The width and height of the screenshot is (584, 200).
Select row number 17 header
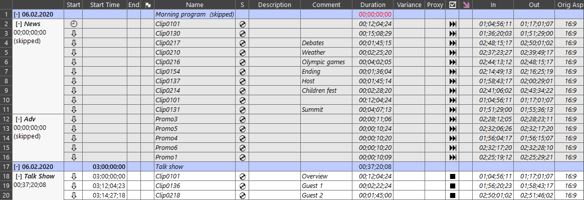pos(7,167)
